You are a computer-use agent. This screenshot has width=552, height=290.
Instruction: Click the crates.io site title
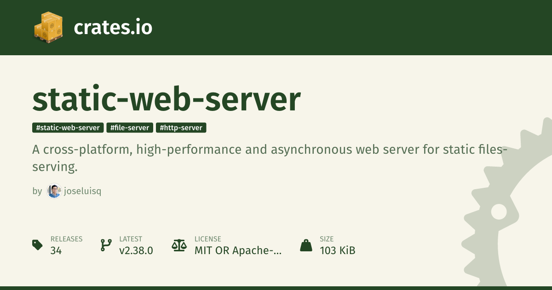click(x=113, y=28)
